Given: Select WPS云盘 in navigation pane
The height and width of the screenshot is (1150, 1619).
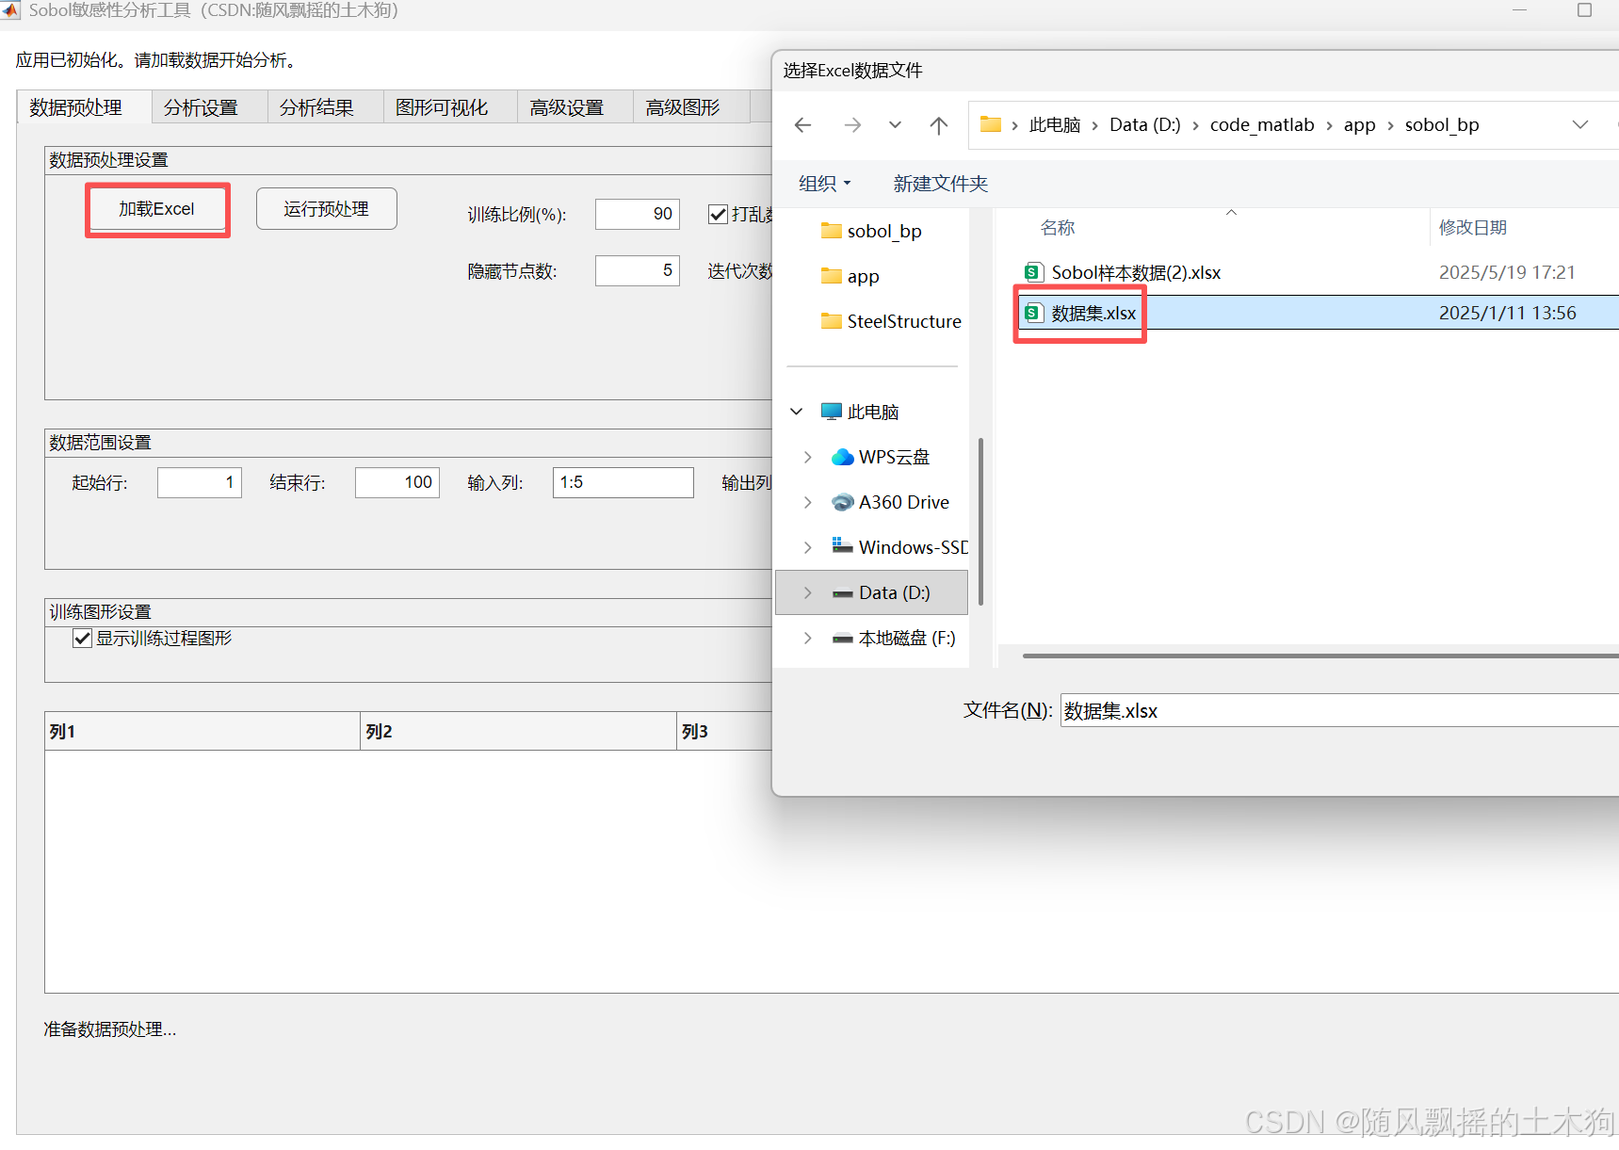Looking at the screenshot, I should [881, 457].
